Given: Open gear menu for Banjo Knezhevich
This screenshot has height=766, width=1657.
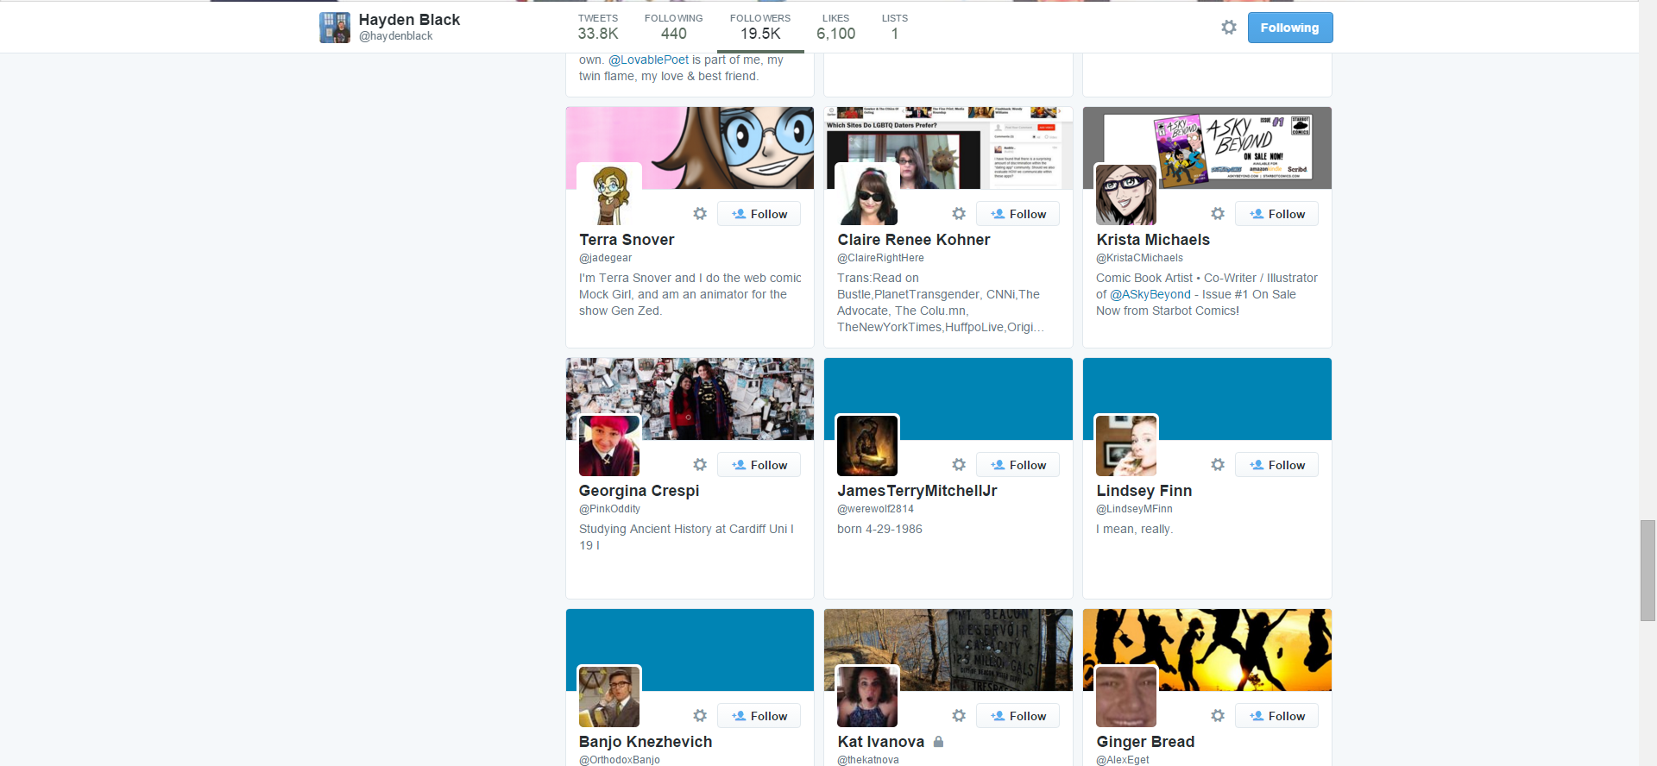Looking at the screenshot, I should tap(700, 715).
